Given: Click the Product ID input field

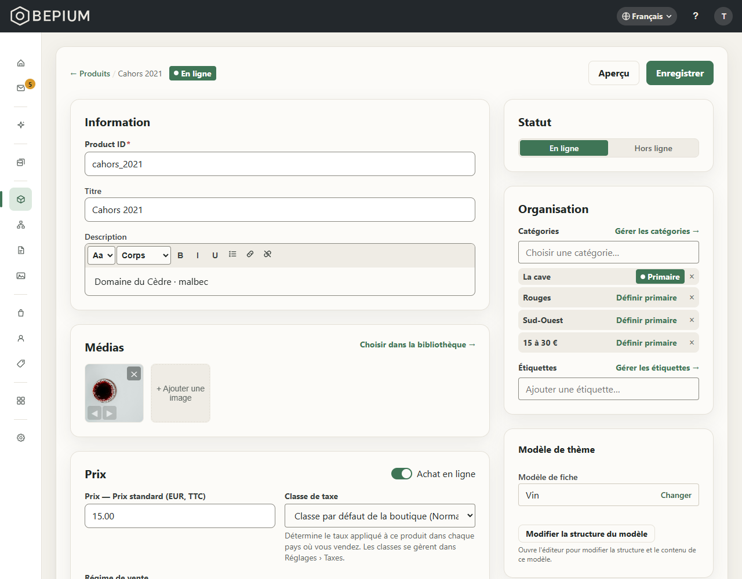Looking at the screenshot, I should point(280,164).
